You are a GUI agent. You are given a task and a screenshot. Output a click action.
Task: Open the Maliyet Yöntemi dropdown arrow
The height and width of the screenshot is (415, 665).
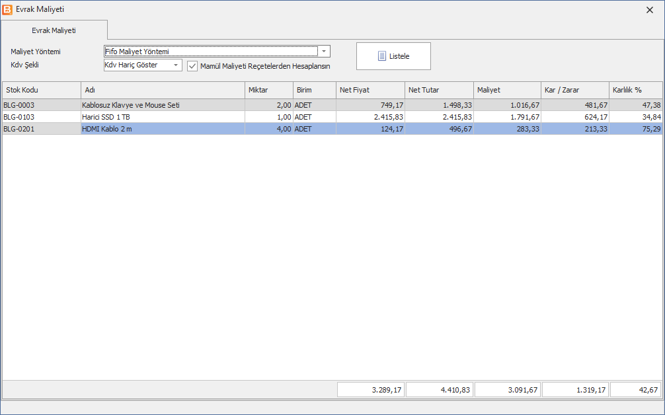[x=324, y=52]
